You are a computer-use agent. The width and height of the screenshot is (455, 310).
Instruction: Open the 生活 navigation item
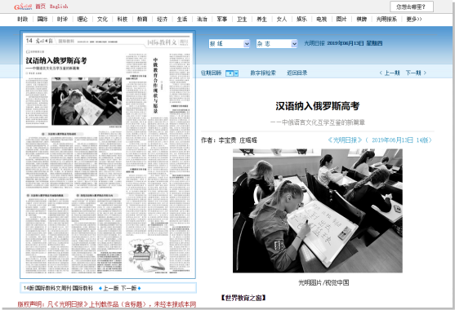pos(182,19)
